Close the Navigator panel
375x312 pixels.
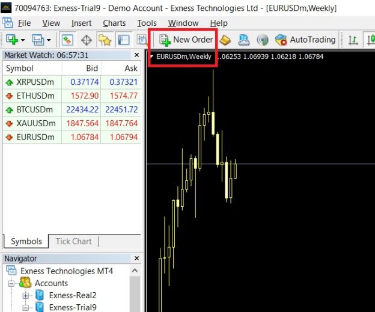pos(136,258)
